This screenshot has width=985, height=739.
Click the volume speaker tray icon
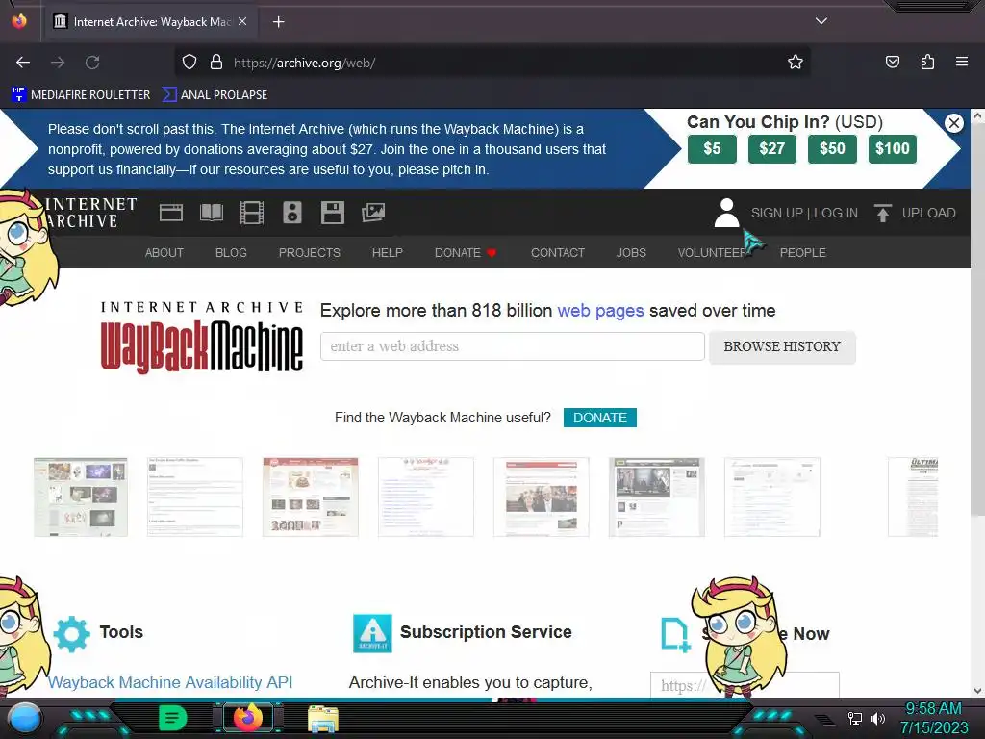point(877,718)
